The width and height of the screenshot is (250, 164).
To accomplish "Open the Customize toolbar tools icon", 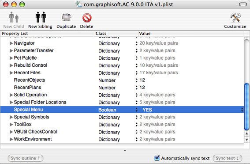I will click(x=235, y=17).
